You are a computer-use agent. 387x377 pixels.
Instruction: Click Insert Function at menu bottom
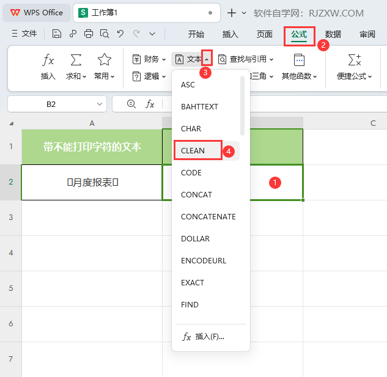pyautogui.click(x=204, y=337)
